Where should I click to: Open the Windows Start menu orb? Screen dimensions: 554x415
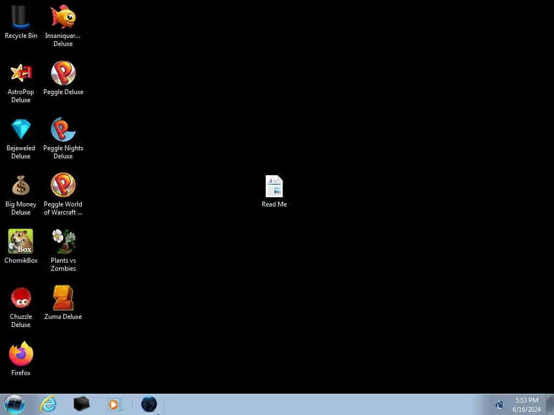(x=15, y=404)
